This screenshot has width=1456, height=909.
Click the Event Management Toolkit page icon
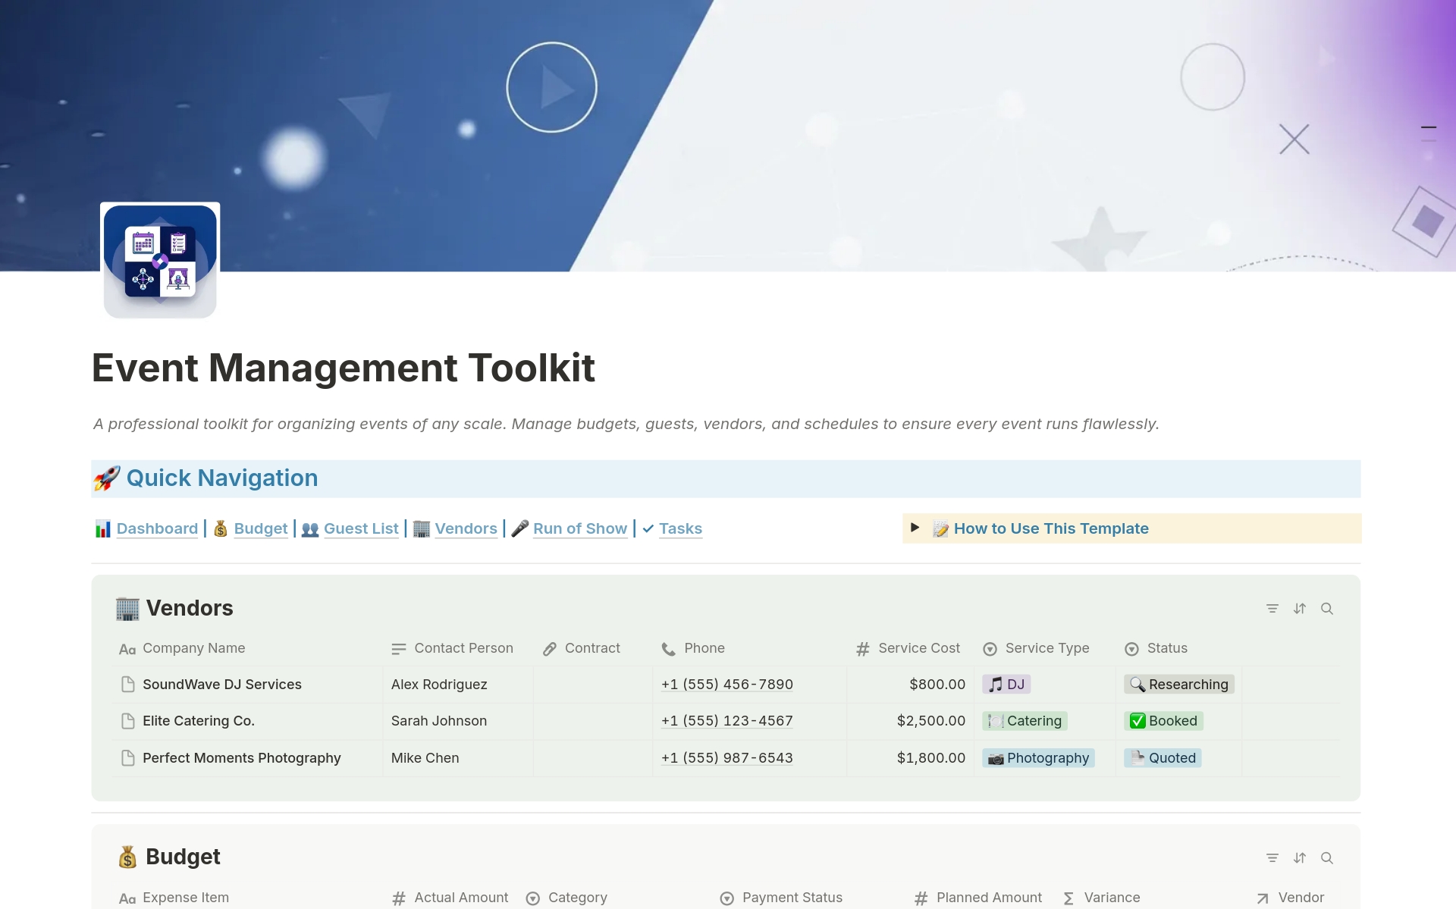pyautogui.click(x=160, y=260)
